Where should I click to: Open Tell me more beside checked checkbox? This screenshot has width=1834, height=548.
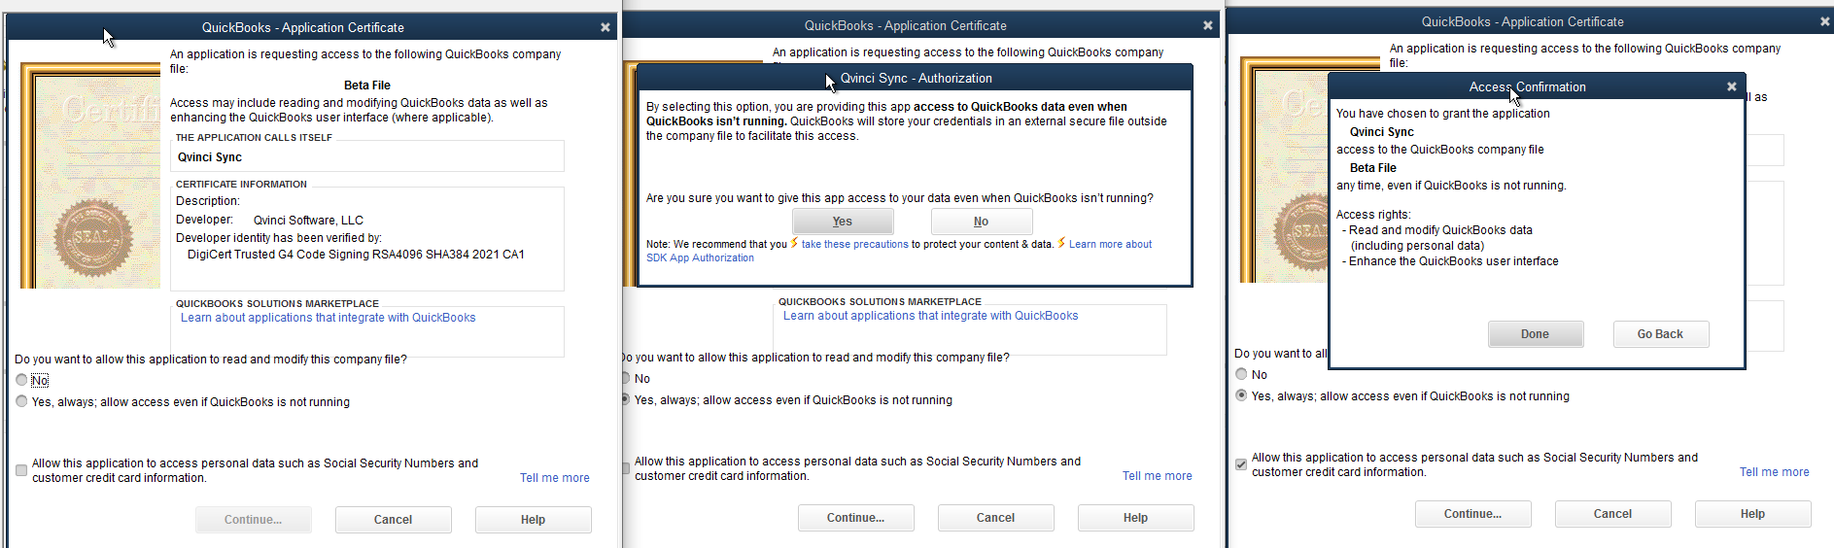pyautogui.click(x=1775, y=472)
